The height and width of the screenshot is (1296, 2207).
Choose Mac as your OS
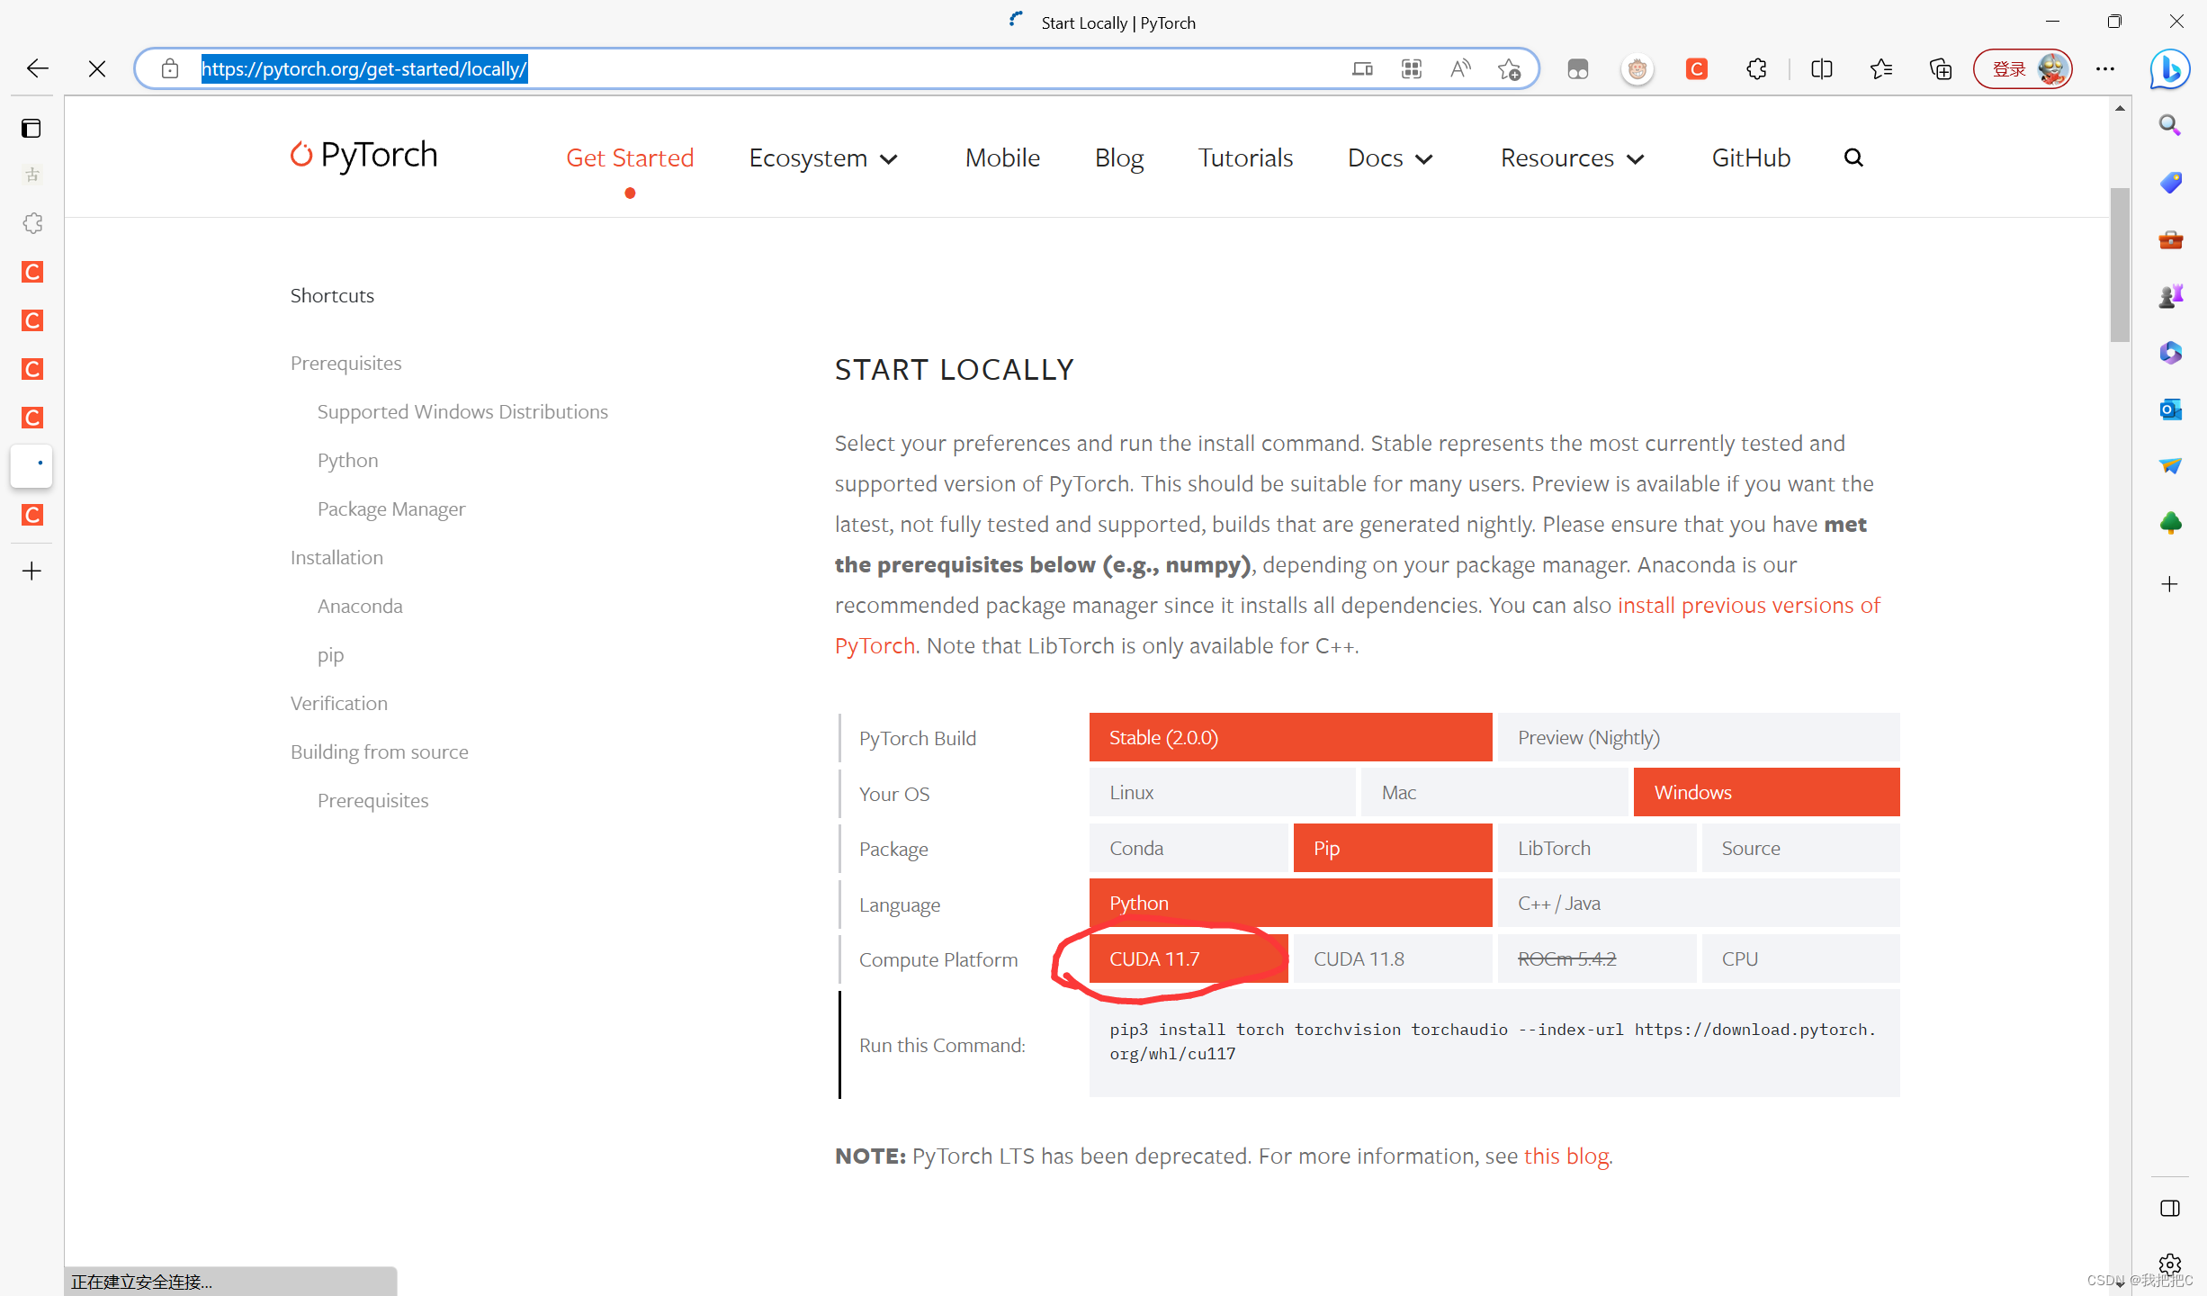(x=1494, y=792)
